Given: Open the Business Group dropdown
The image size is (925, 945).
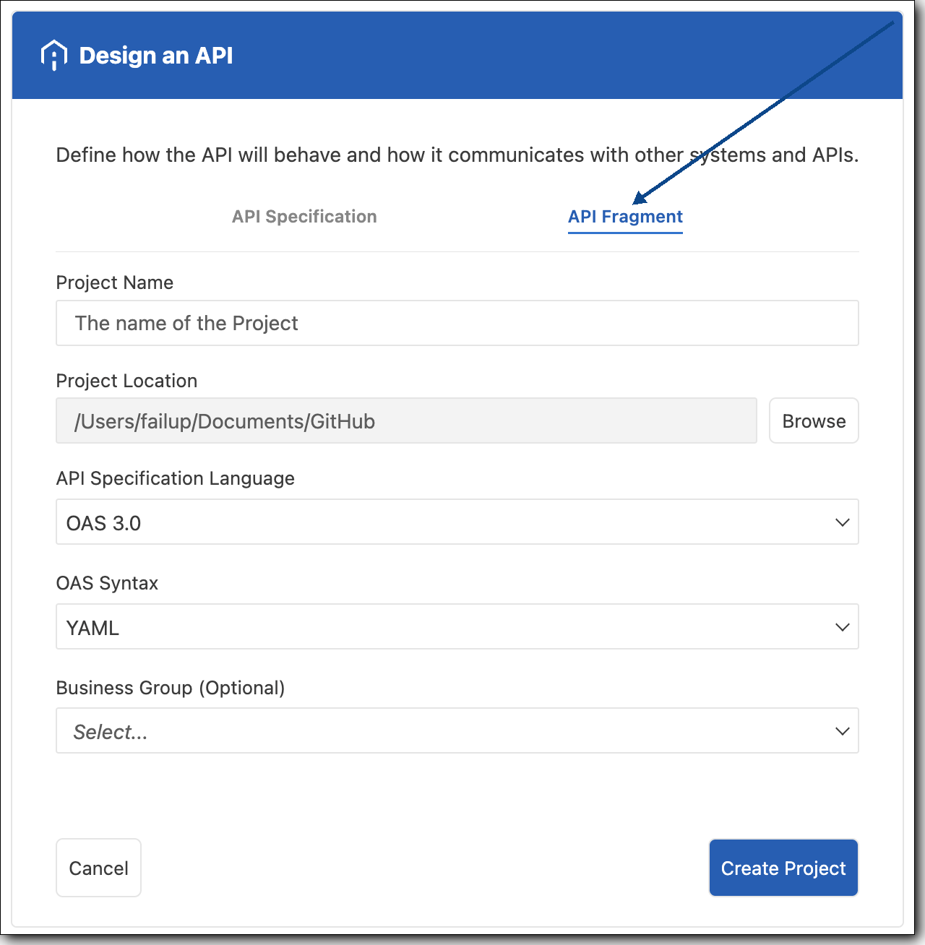Looking at the screenshot, I should pos(457,730).
